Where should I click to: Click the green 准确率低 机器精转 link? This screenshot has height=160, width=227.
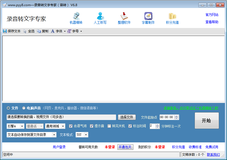click(191, 108)
